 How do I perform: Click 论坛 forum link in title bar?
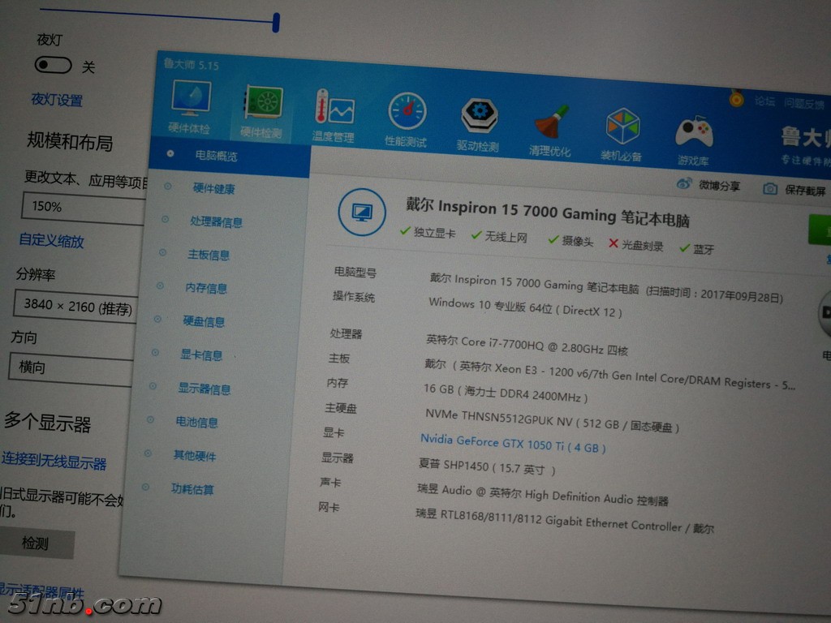765,101
